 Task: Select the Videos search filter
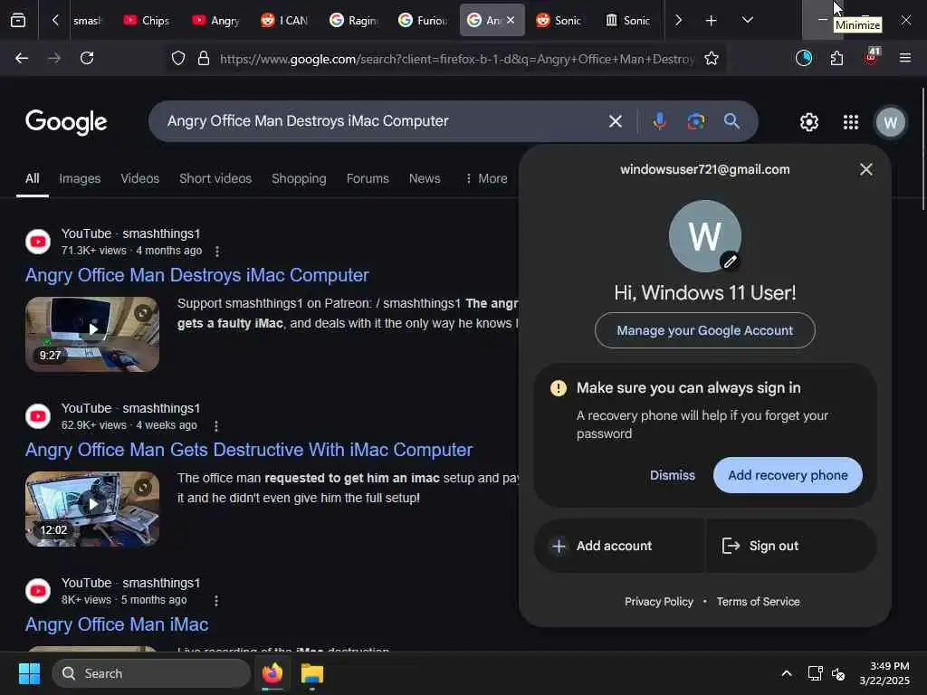pos(140,178)
